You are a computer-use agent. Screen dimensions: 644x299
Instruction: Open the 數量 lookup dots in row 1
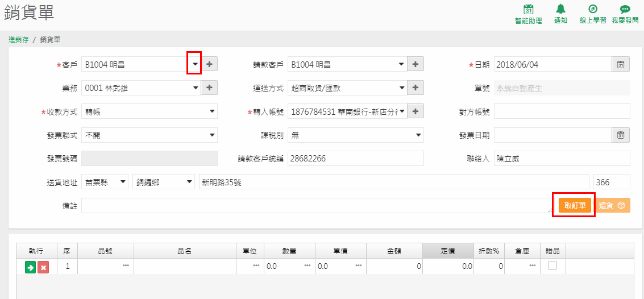307,265
